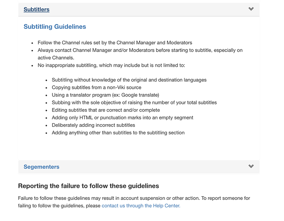Click the Using a translator program item
The height and width of the screenshot is (221, 284).
pos(105,95)
